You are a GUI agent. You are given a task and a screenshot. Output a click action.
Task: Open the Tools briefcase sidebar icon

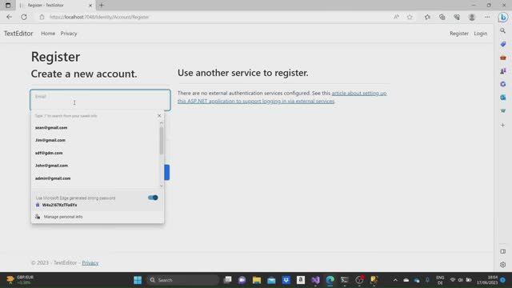click(503, 58)
